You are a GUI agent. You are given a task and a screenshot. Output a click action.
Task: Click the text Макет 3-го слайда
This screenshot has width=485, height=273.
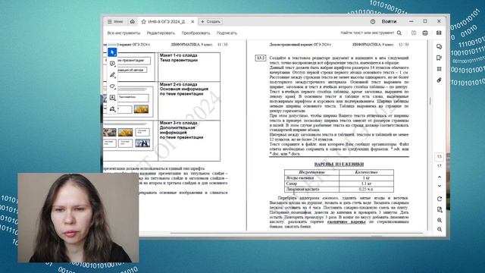pos(179,123)
